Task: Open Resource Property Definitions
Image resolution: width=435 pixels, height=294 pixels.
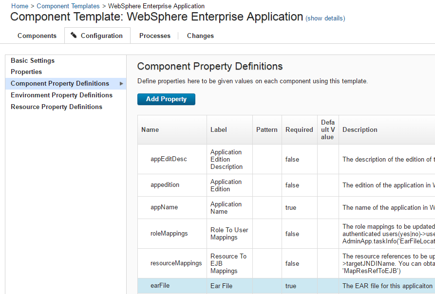Action: click(x=57, y=107)
